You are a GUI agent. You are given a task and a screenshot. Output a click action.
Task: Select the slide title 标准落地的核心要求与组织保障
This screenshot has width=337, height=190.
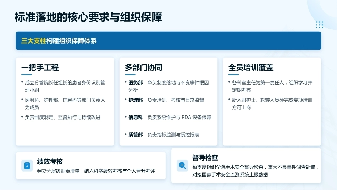[88, 17]
